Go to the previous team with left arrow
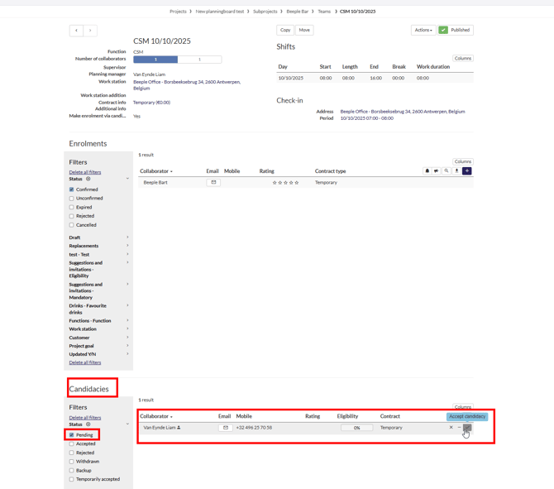 [76, 31]
